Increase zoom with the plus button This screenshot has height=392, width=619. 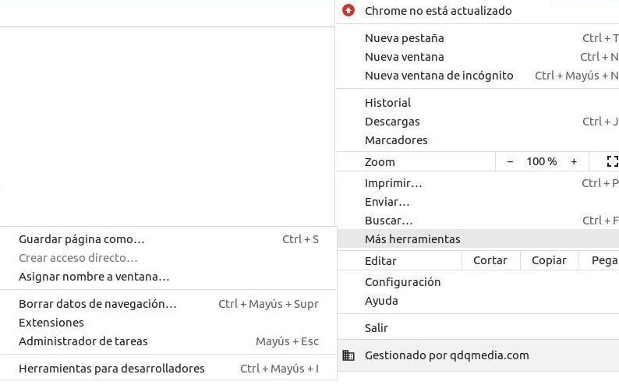tap(574, 161)
